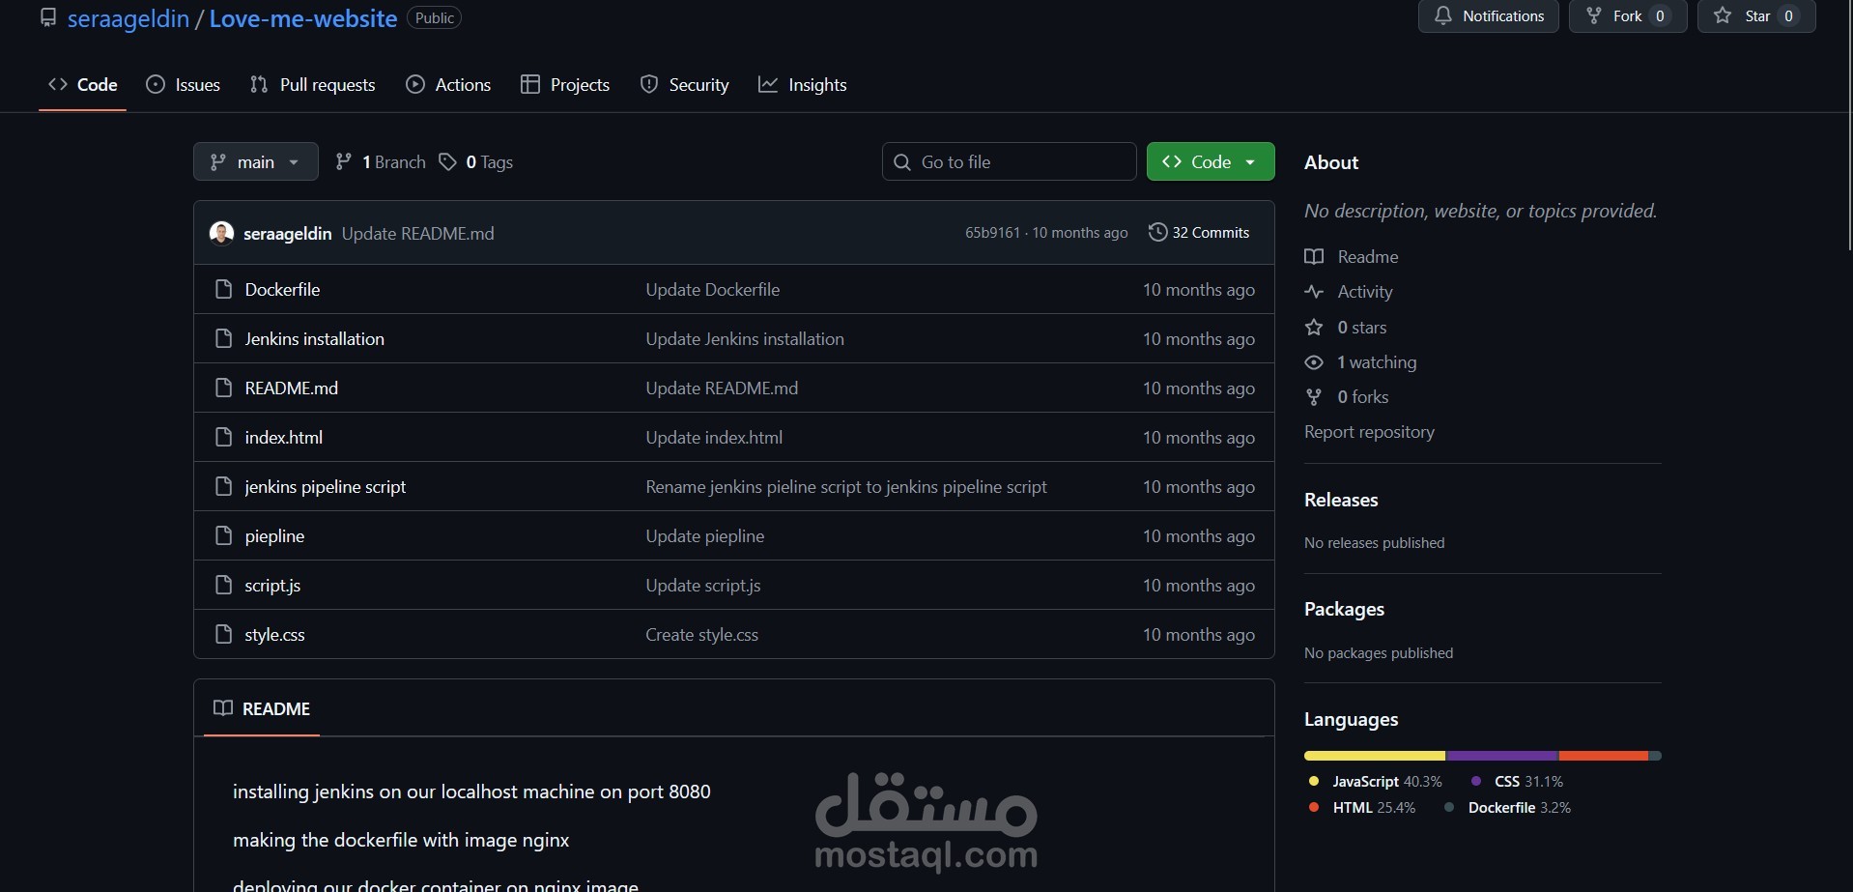Click the magnifier icon in Go to file
Screen dimensions: 1853x892
(902, 161)
